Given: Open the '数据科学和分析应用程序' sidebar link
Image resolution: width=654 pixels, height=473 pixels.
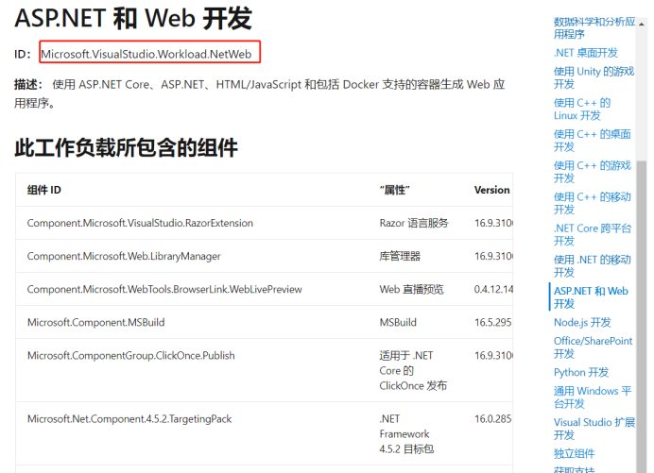Looking at the screenshot, I should pos(594,28).
